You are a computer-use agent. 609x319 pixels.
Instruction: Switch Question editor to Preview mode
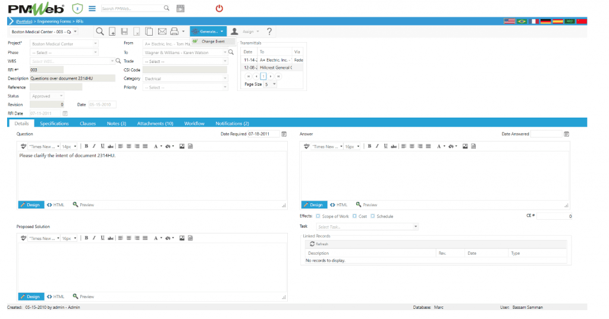[x=83, y=205]
